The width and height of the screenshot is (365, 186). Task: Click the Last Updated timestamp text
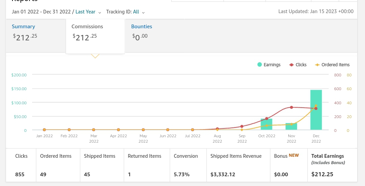(x=316, y=11)
